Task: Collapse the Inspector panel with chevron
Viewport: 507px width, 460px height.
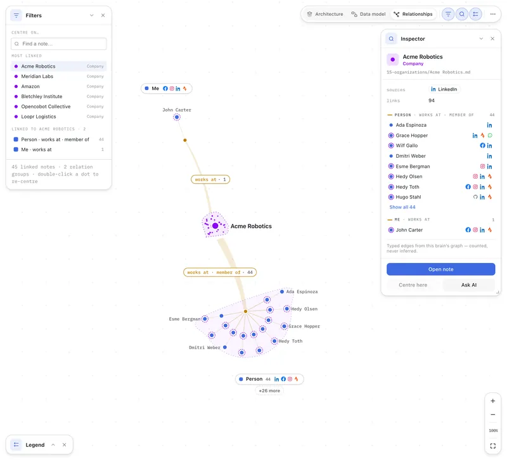Action: click(481, 39)
